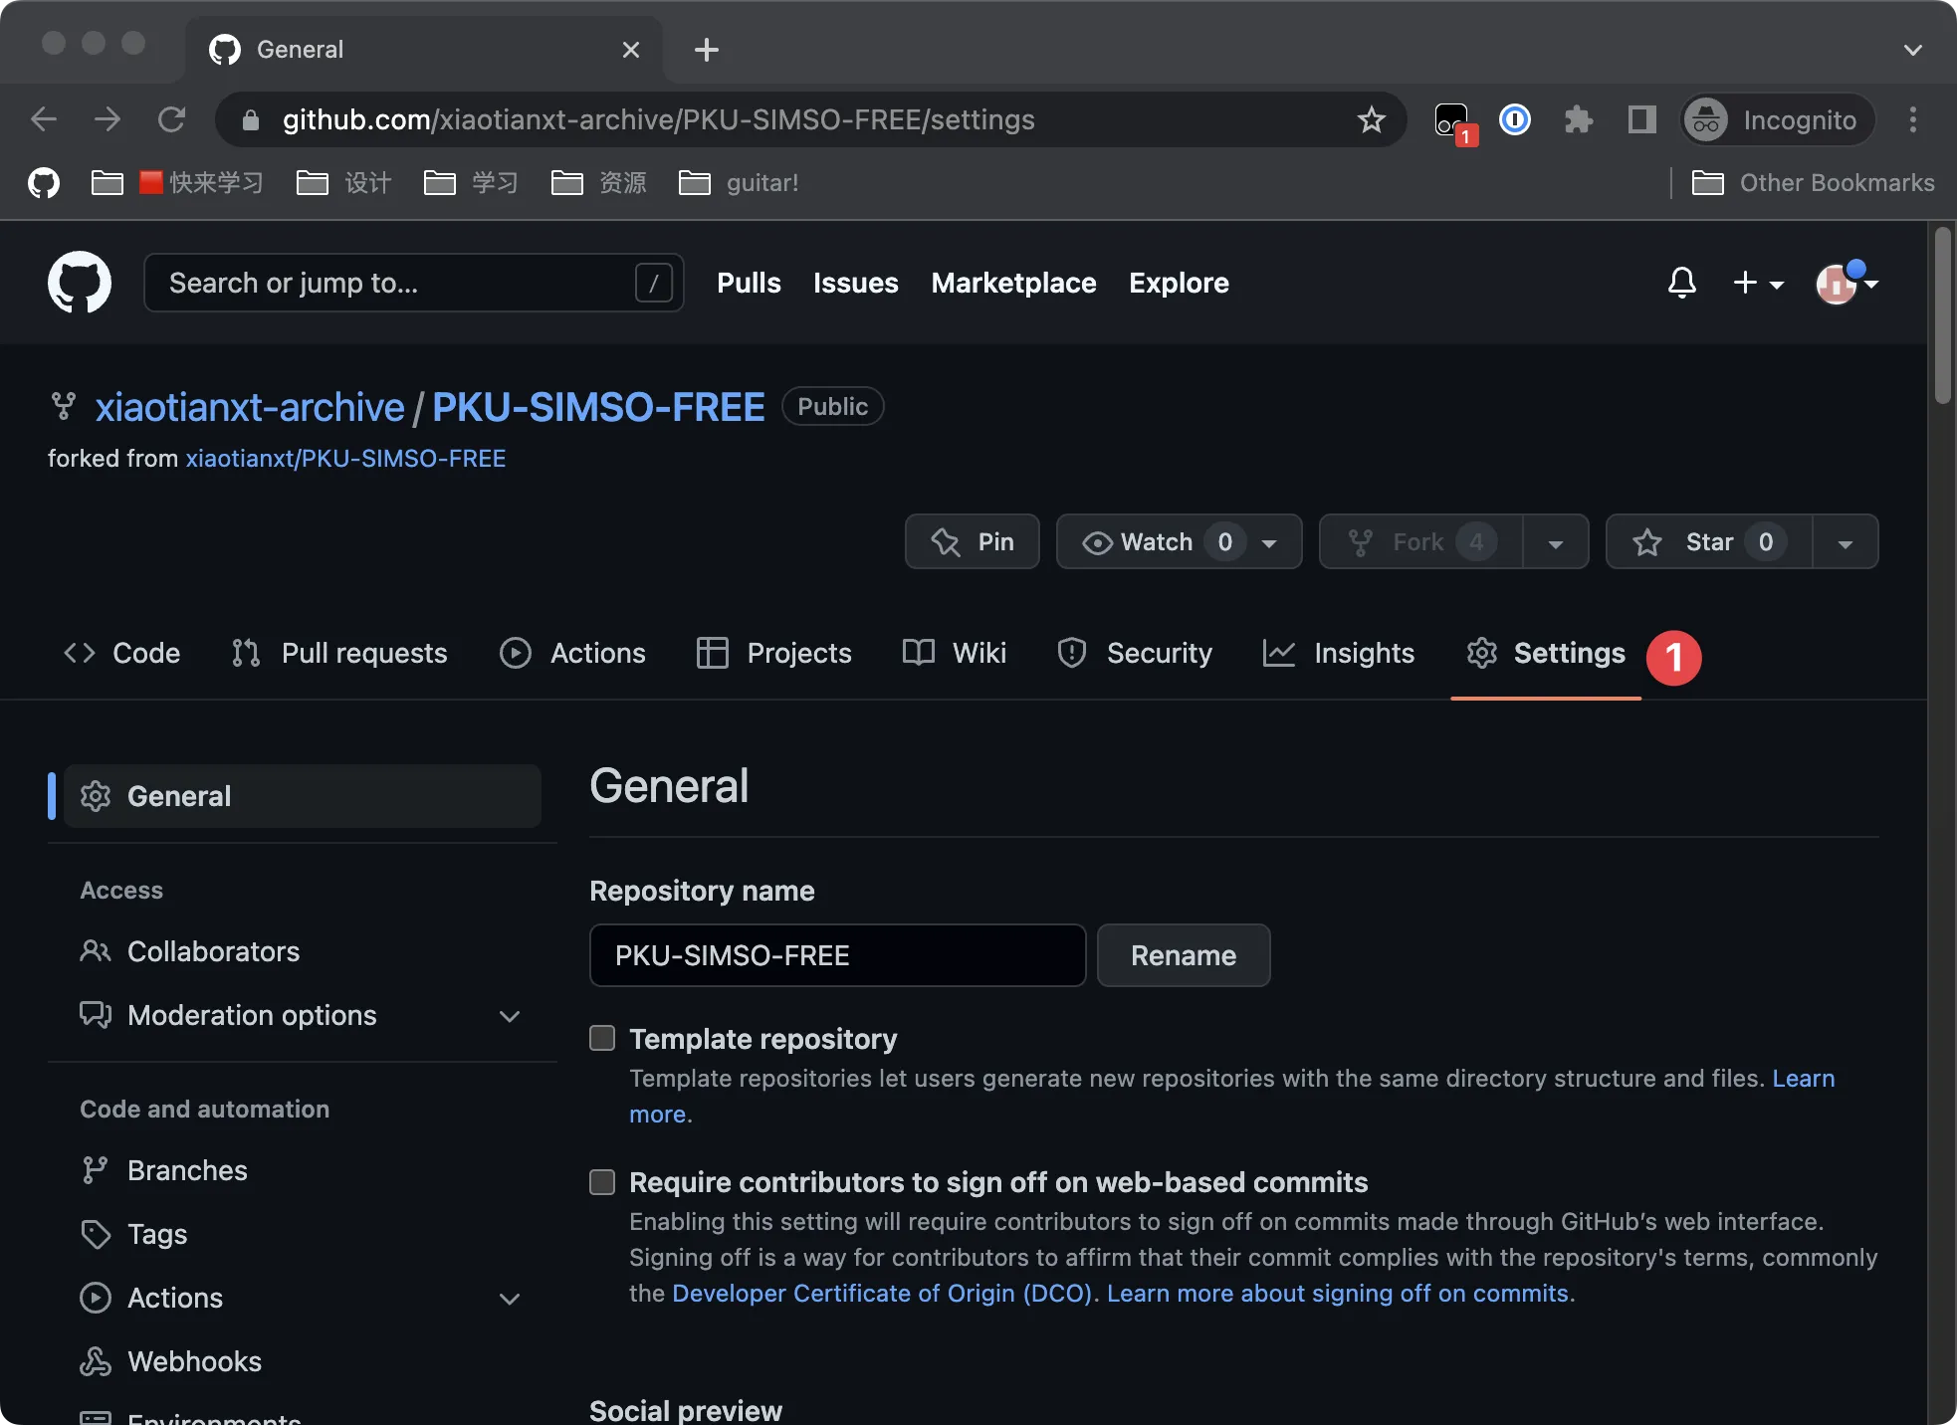Click the GitHub Octocat logo in header
This screenshot has height=1425, width=1957.
click(x=80, y=283)
